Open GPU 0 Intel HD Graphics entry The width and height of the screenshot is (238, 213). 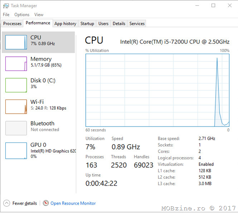(38, 150)
